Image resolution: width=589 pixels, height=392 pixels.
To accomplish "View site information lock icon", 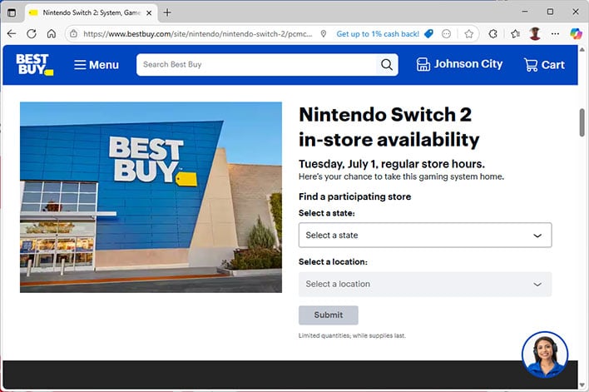I will (74, 34).
